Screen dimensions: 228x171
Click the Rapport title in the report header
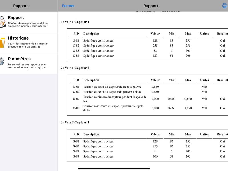[151, 6]
